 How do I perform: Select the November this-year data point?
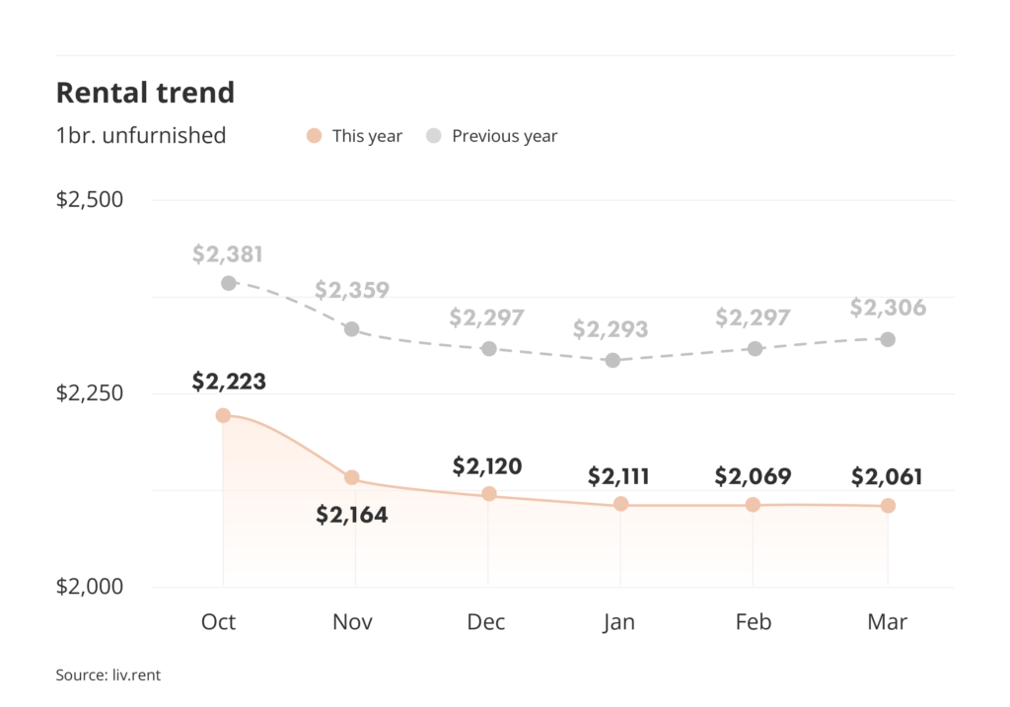(x=351, y=477)
